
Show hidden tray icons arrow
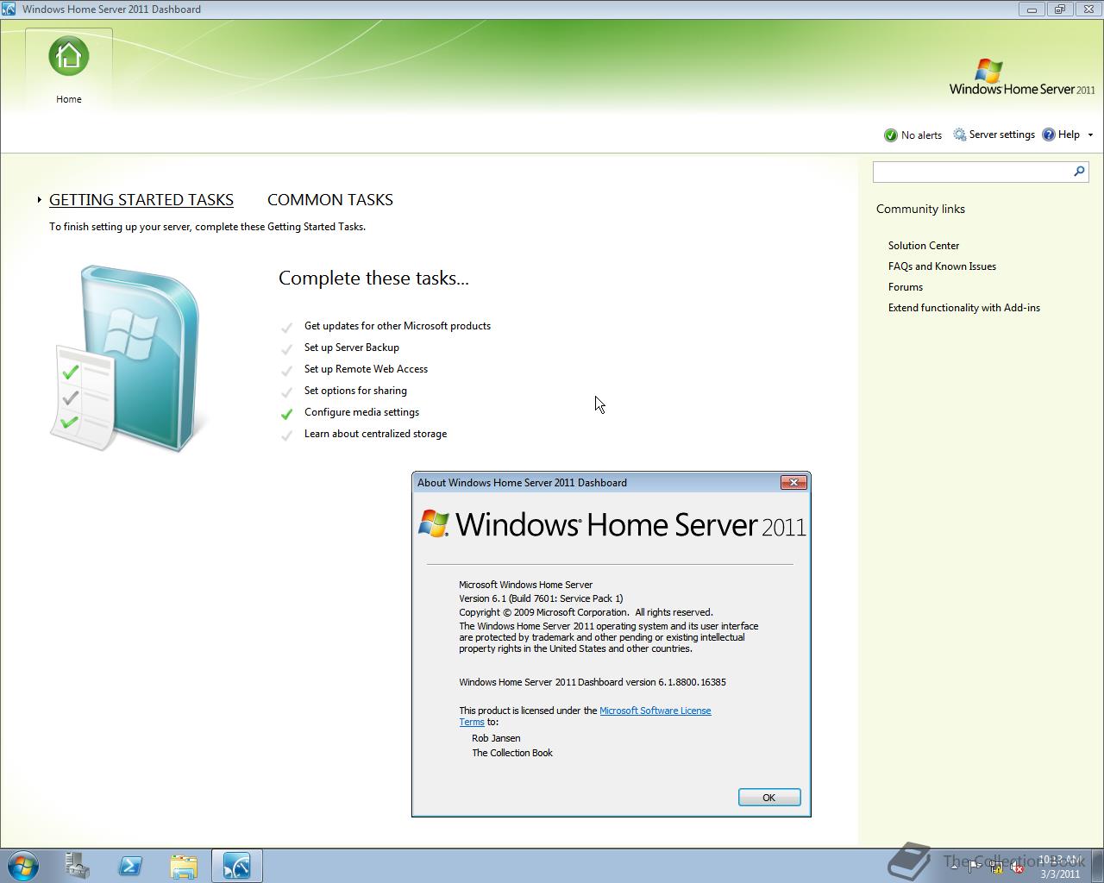(x=954, y=867)
